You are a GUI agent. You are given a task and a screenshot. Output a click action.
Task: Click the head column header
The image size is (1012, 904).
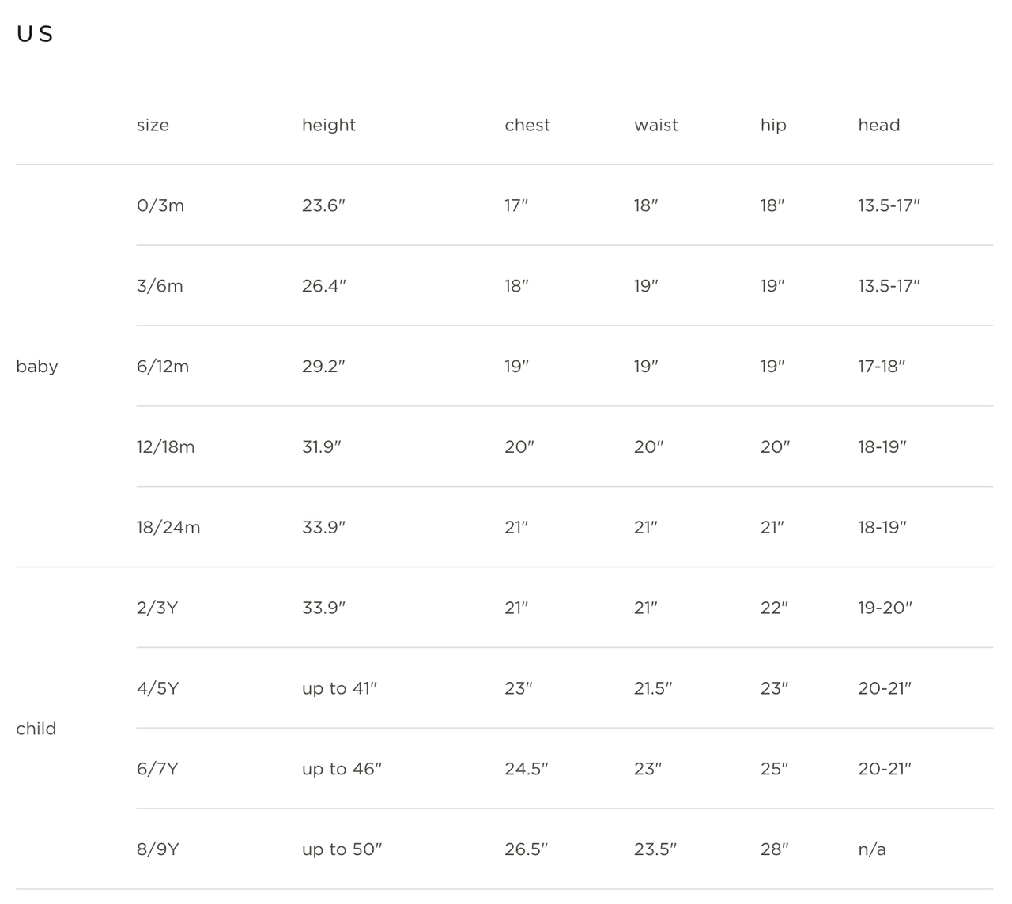tap(879, 125)
